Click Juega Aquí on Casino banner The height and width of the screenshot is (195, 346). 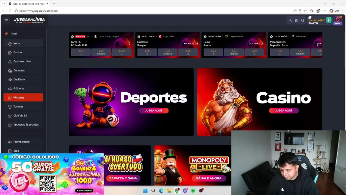click(284, 110)
